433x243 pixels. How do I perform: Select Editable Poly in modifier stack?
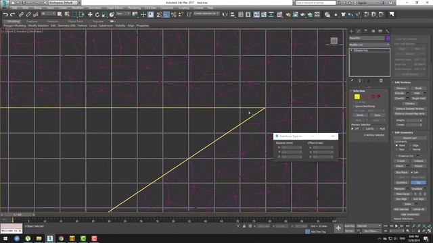point(361,51)
